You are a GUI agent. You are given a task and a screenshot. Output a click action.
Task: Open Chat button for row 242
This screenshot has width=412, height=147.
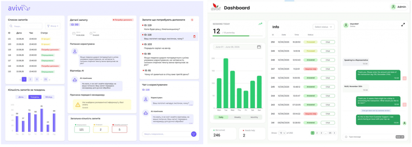[328, 114]
